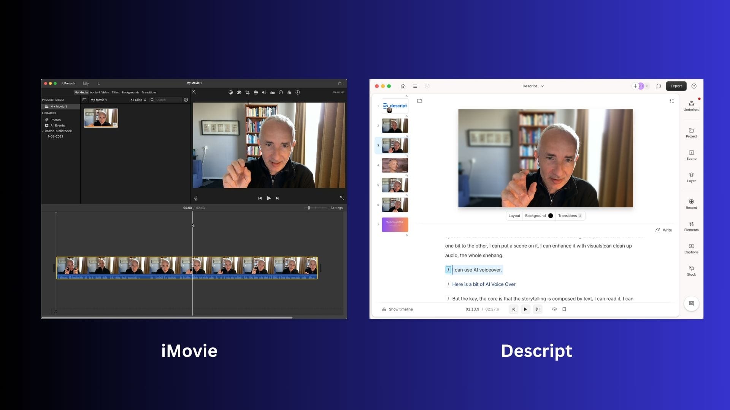This screenshot has height=410, width=730.
Task: Click the Export button in Descript
Action: tap(676, 86)
